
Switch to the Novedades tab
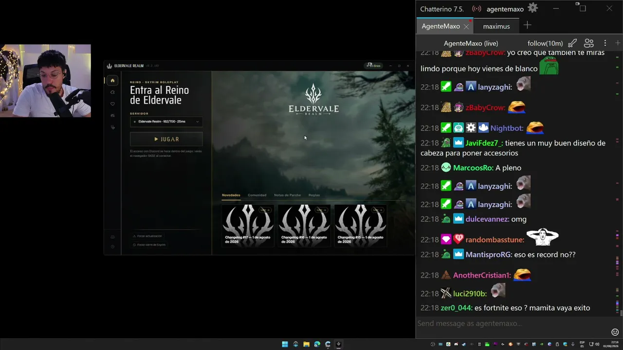231,195
